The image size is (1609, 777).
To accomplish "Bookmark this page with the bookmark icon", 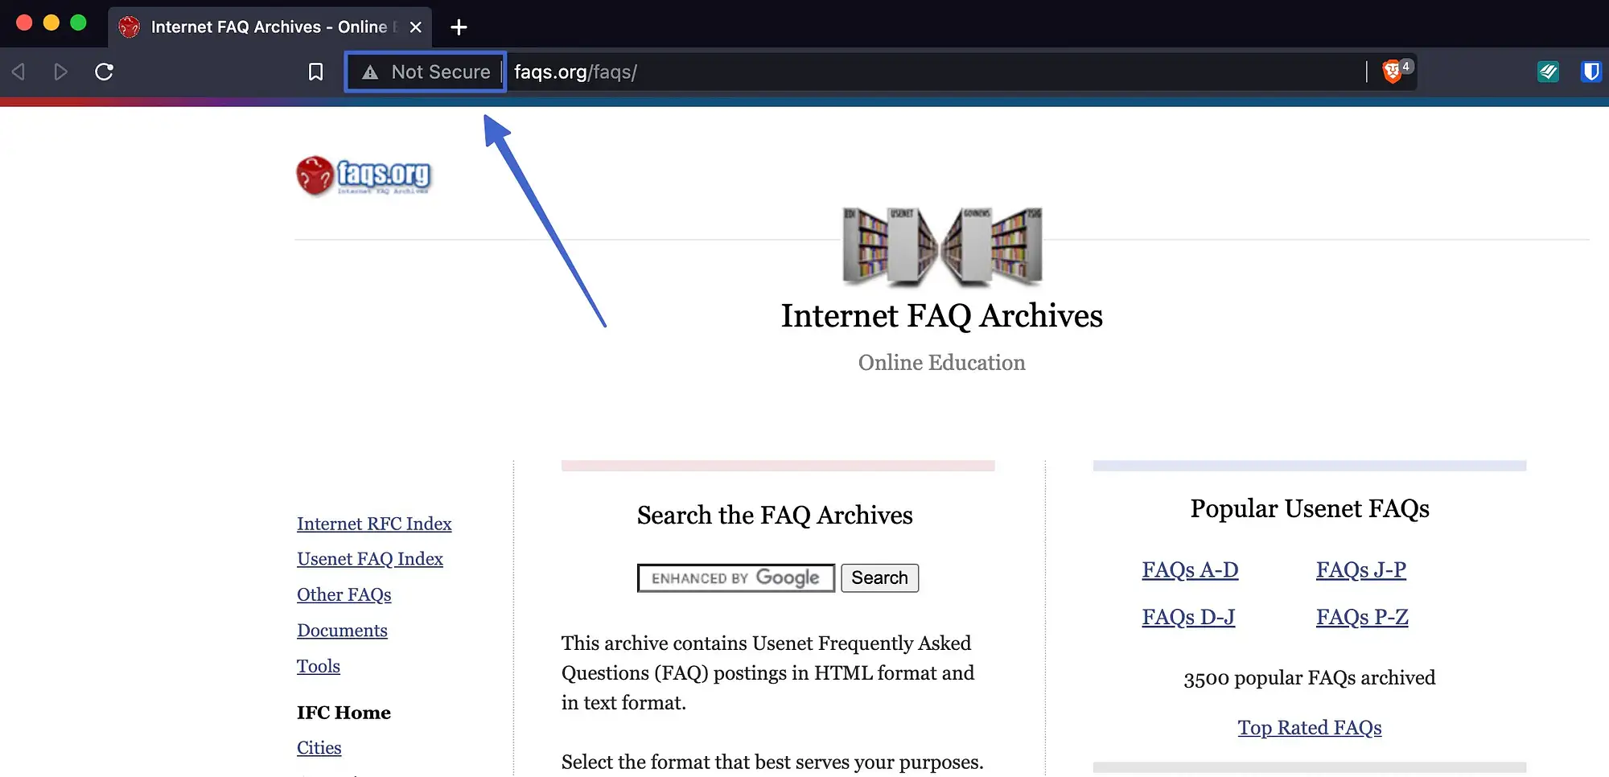I will [x=316, y=72].
